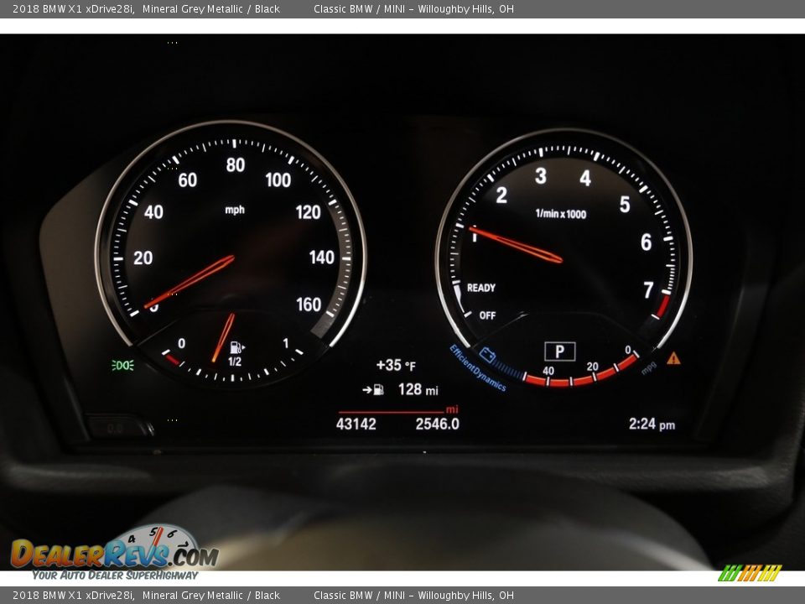
Task: Click the 140 mark on speedometer
Action: [x=322, y=258]
